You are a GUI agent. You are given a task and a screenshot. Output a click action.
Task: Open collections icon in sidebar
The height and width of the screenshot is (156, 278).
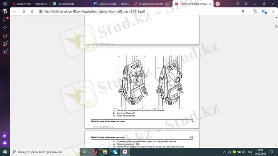(x=5, y=44)
